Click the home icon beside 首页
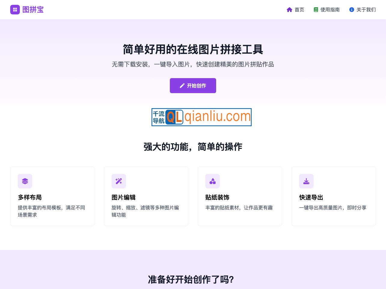Screen dimensions: 386x289 pyautogui.click(x=289, y=10)
